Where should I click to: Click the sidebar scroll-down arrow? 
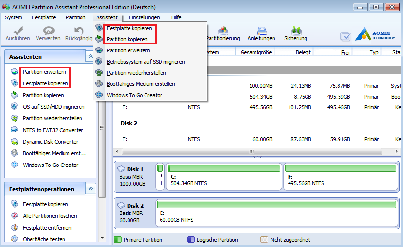click(102, 238)
